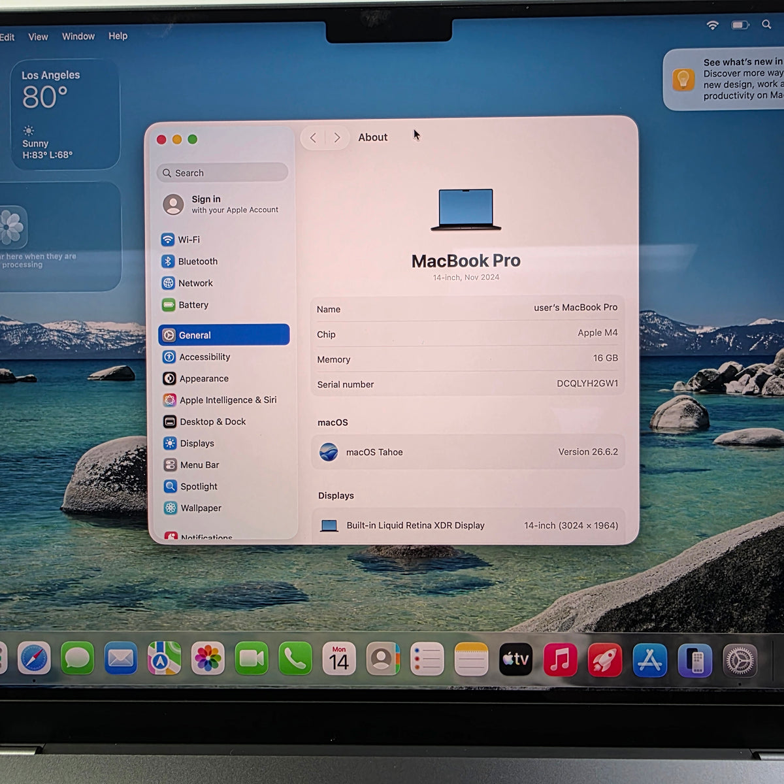Go forward with the right chevron
Screen dimensions: 784x784
336,138
